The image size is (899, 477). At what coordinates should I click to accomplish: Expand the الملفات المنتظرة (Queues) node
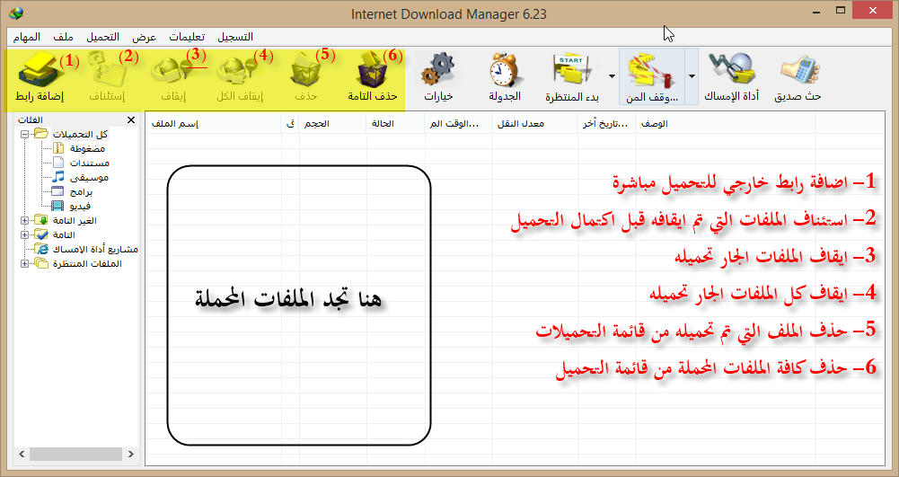[24, 263]
